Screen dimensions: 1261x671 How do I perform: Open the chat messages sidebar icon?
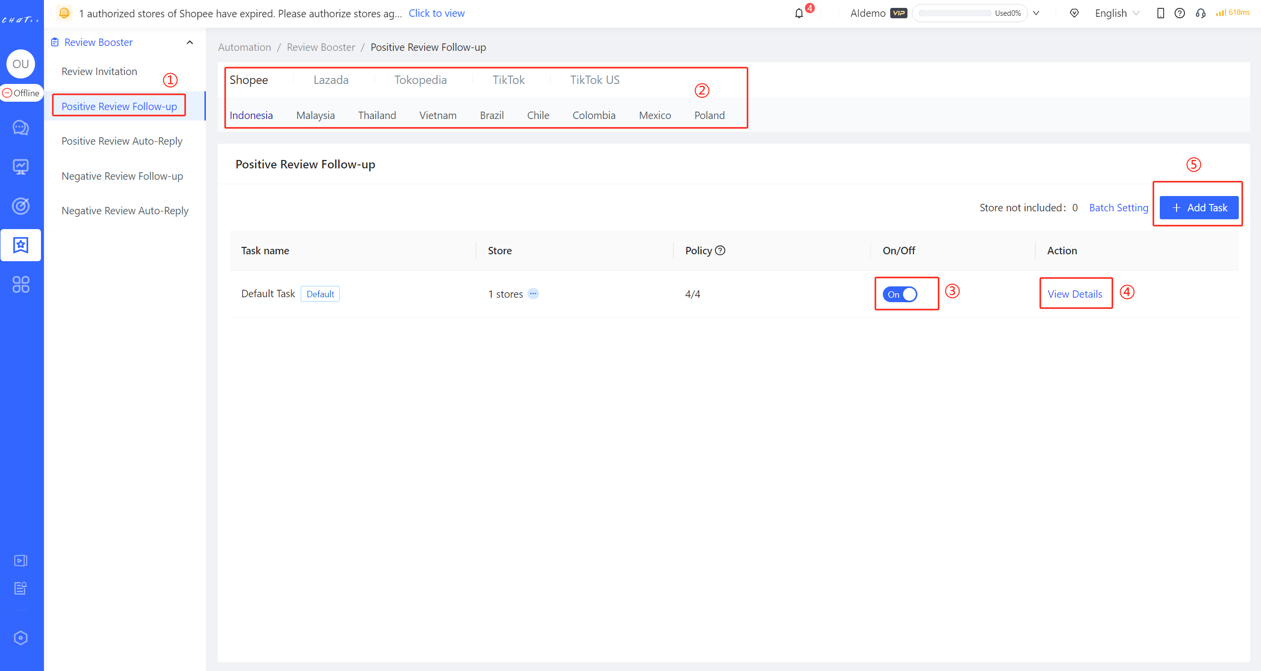[21, 128]
